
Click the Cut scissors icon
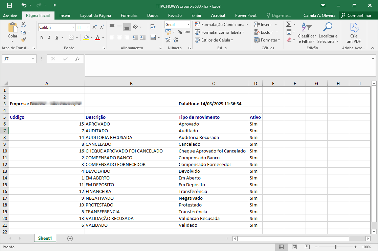coord(23,24)
